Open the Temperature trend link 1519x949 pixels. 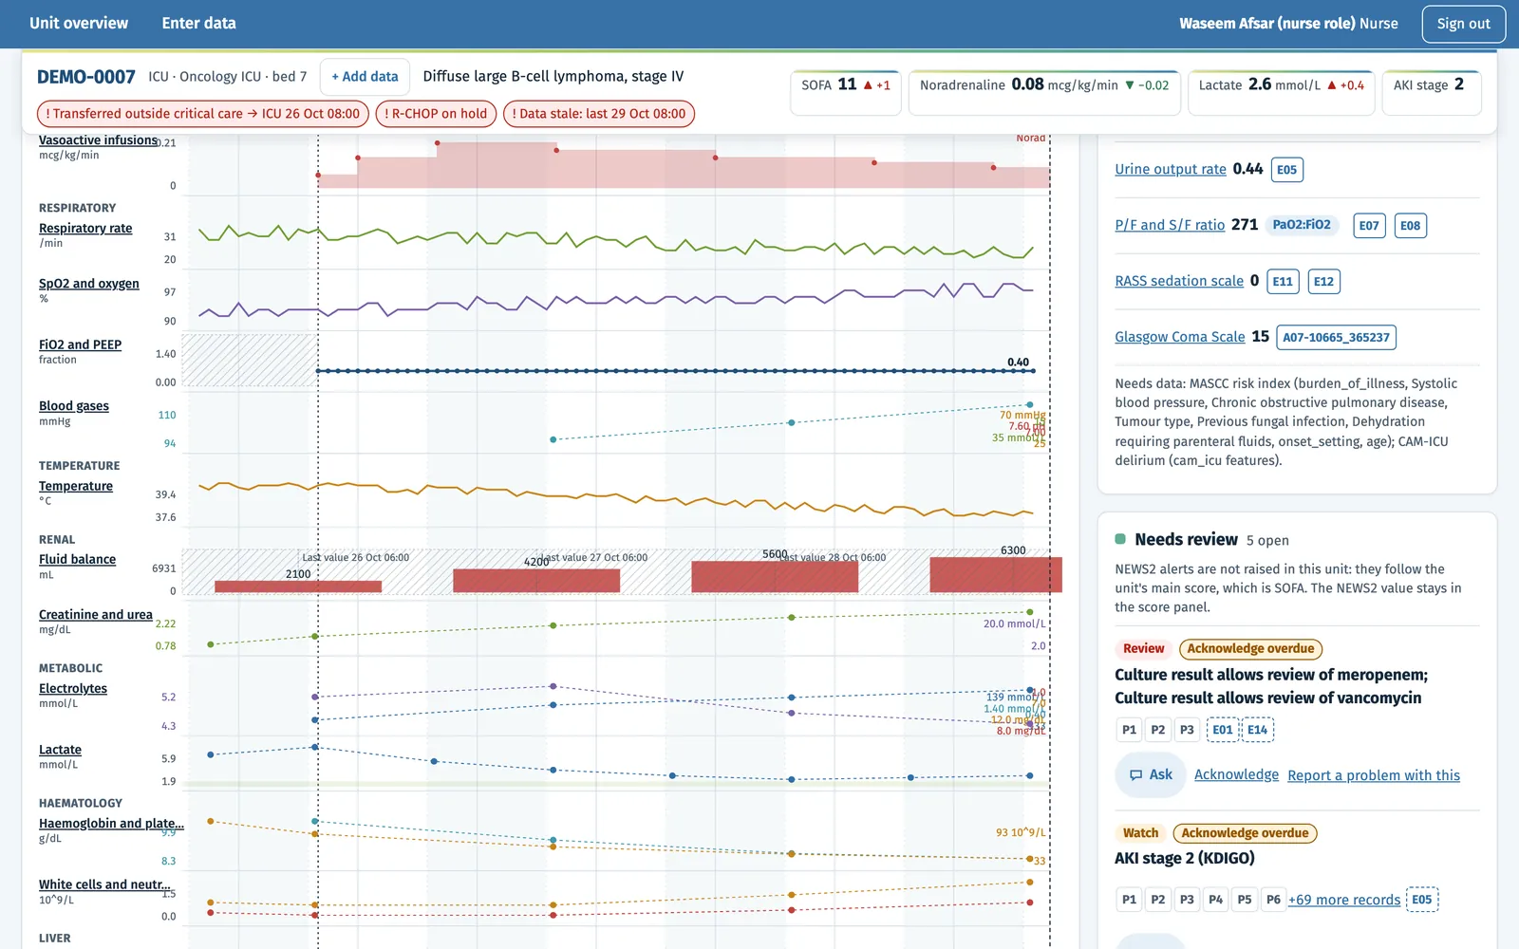click(76, 486)
